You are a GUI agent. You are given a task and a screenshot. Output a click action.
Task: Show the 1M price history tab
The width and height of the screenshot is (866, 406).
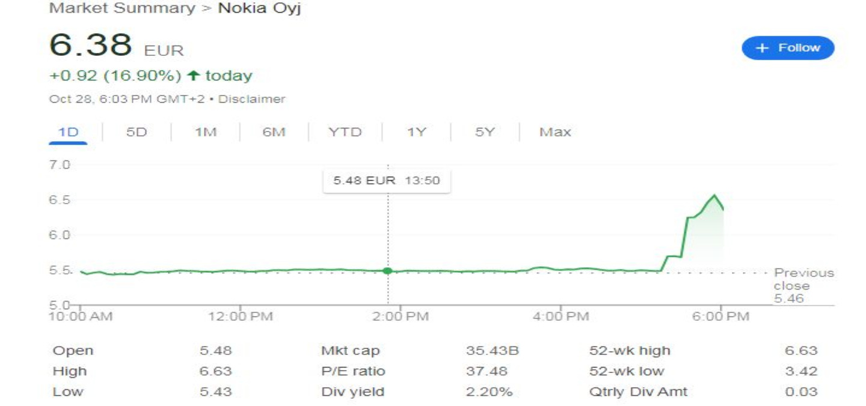(x=205, y=132)
